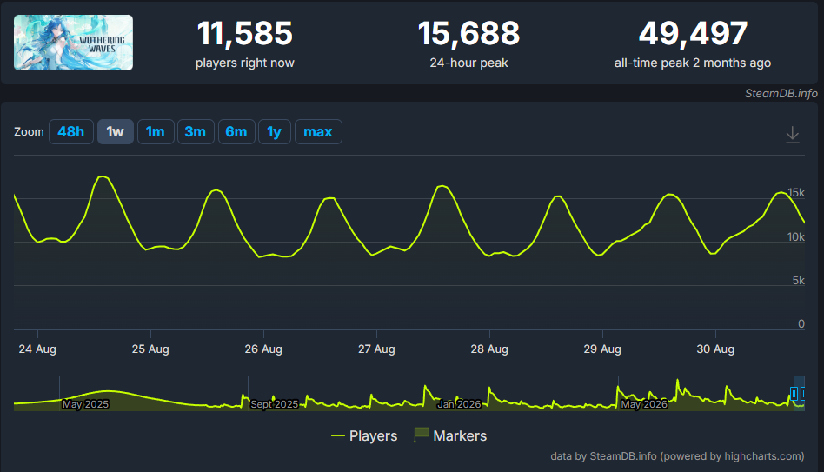Toggle the Players series in the legend

coord(364,435)
